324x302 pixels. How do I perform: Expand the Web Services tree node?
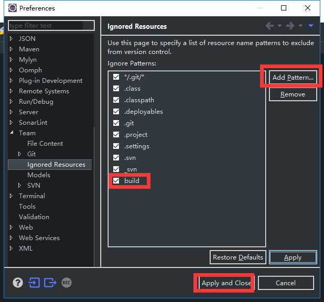11,238
